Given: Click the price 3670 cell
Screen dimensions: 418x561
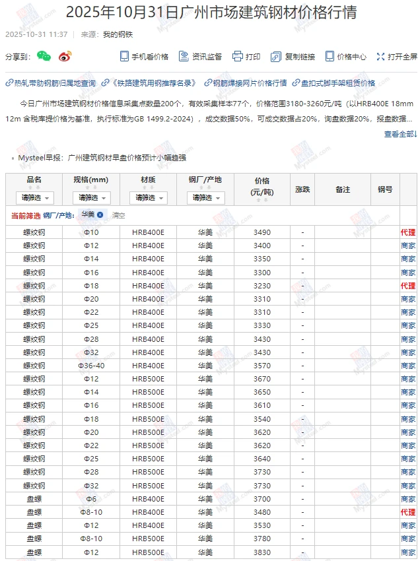Looking at the screenshot, I should [262, 379].
